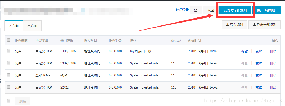Click 修改 for the 3389/3389 rule
Image resolution: width=285 pixels, height=106 pixels.
(245, 63)
